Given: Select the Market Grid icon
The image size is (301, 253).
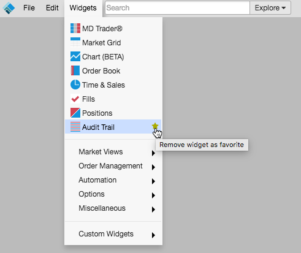Looking at the screenshot, I should coord(75,42).
